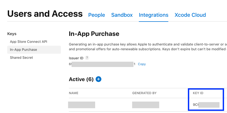Open the People tab
227x113 pixels.
96,15
